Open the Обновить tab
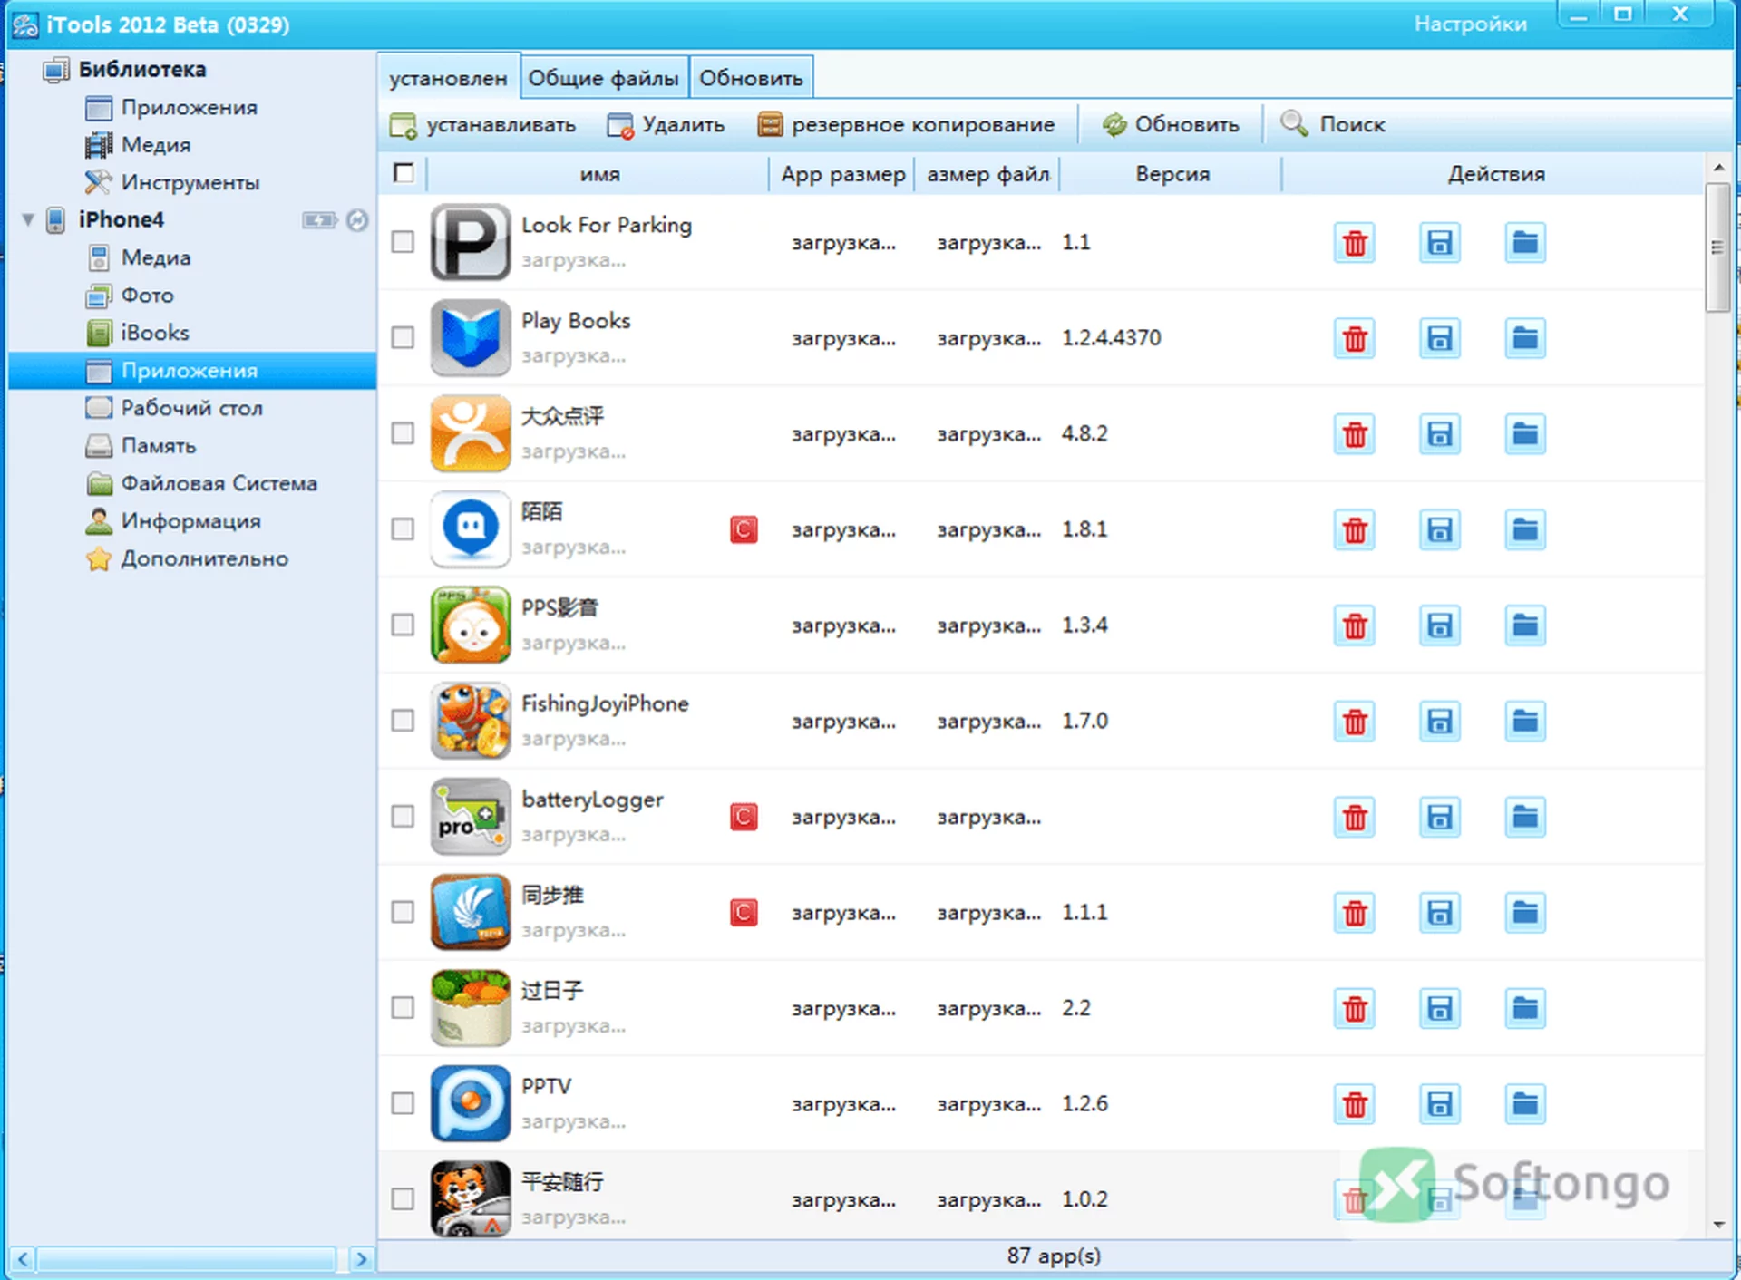 (x=751, y=78)
